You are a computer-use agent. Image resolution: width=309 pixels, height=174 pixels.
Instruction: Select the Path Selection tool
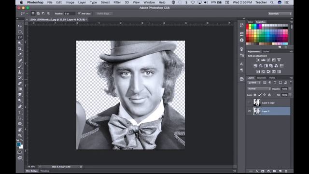coord(20,118)
